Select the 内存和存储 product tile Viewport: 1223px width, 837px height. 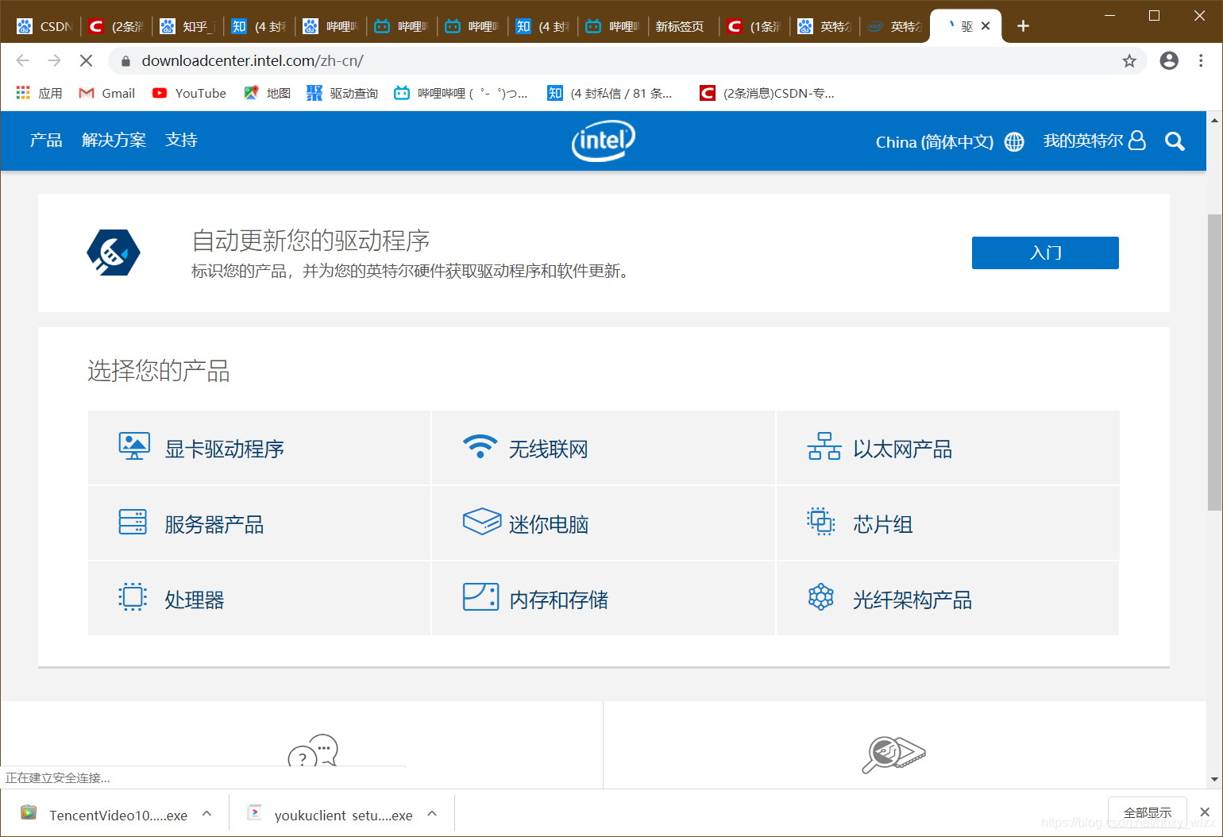604,599
